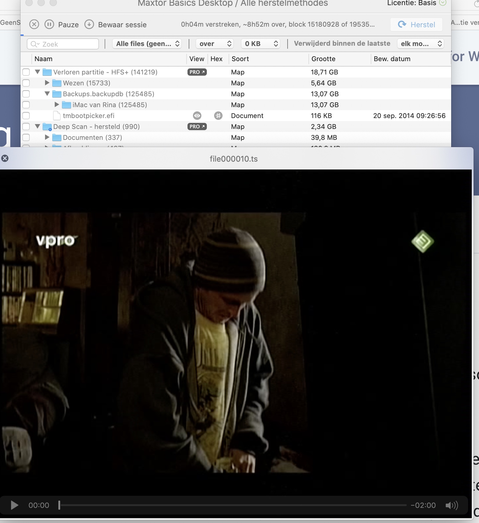Viewport: 479px width, 523px height.
Task: Collapse the Deep Scan - hersteld tree
Action: pos(37,127)
